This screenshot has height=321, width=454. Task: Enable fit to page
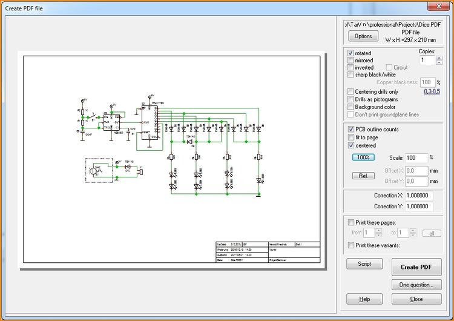pyautogui.click(x=350, y=137)
